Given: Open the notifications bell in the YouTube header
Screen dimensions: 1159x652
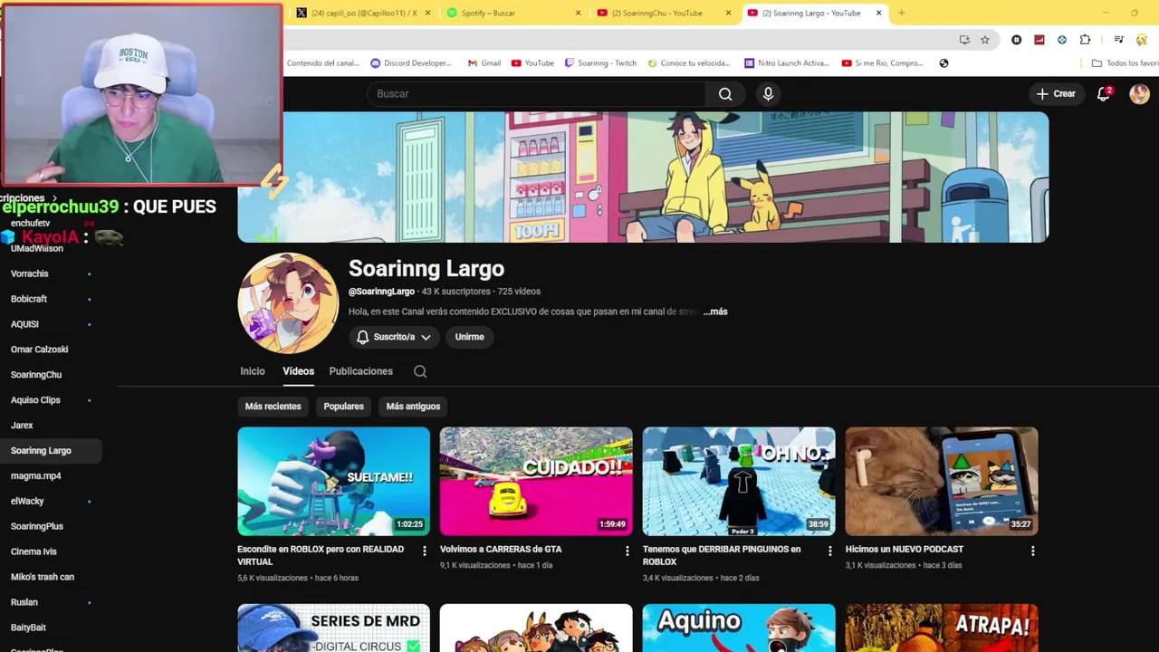Looking at the screenshot, I should click(x=1104, y=94).
